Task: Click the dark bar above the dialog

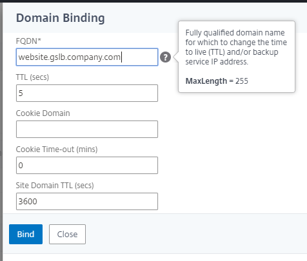Action: point(153,1)
